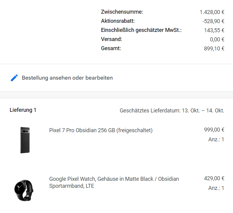Viewport: 233px width, 213px height.
Task: Open "Bestellung ansehen oder bearbeiten" link
Action: point(67,78)
